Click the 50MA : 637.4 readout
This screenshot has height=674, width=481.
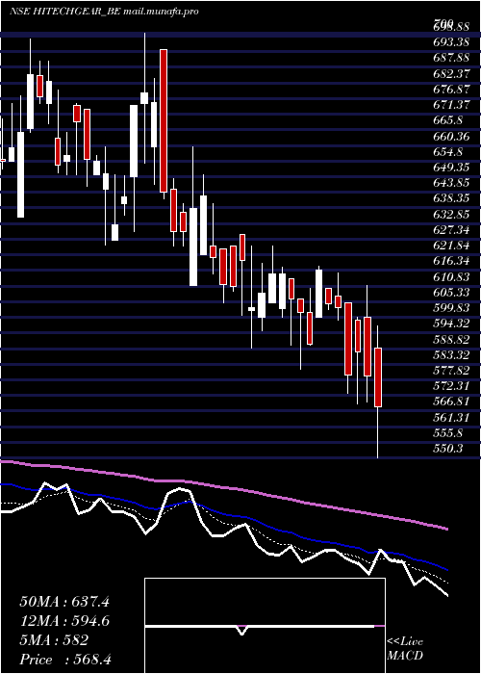tap(64, 602)
